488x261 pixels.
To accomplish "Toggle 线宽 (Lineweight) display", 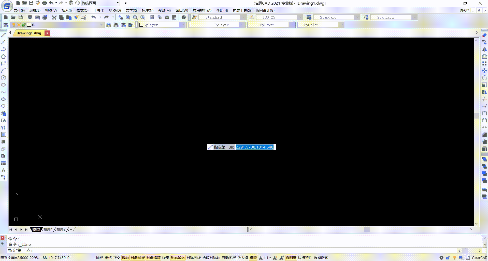I will (x=166, y=258).
